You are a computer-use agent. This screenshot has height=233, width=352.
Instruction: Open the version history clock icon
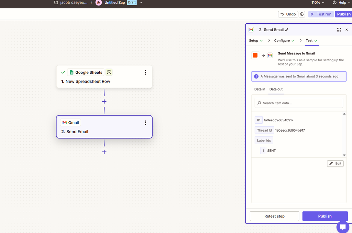click(x=302, y=14)
